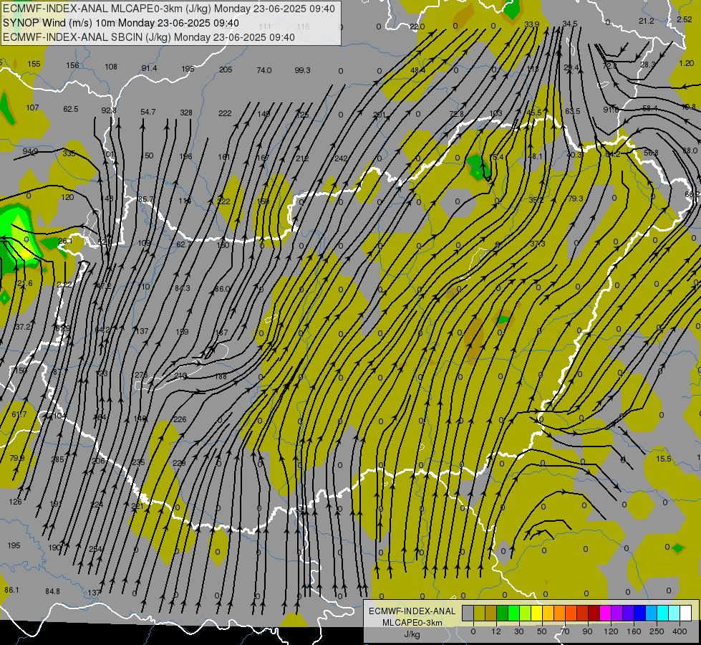Viewport: 701px width, 645px height.
Task: Click the legend tick label 90
Action: (x=587, y=631)
